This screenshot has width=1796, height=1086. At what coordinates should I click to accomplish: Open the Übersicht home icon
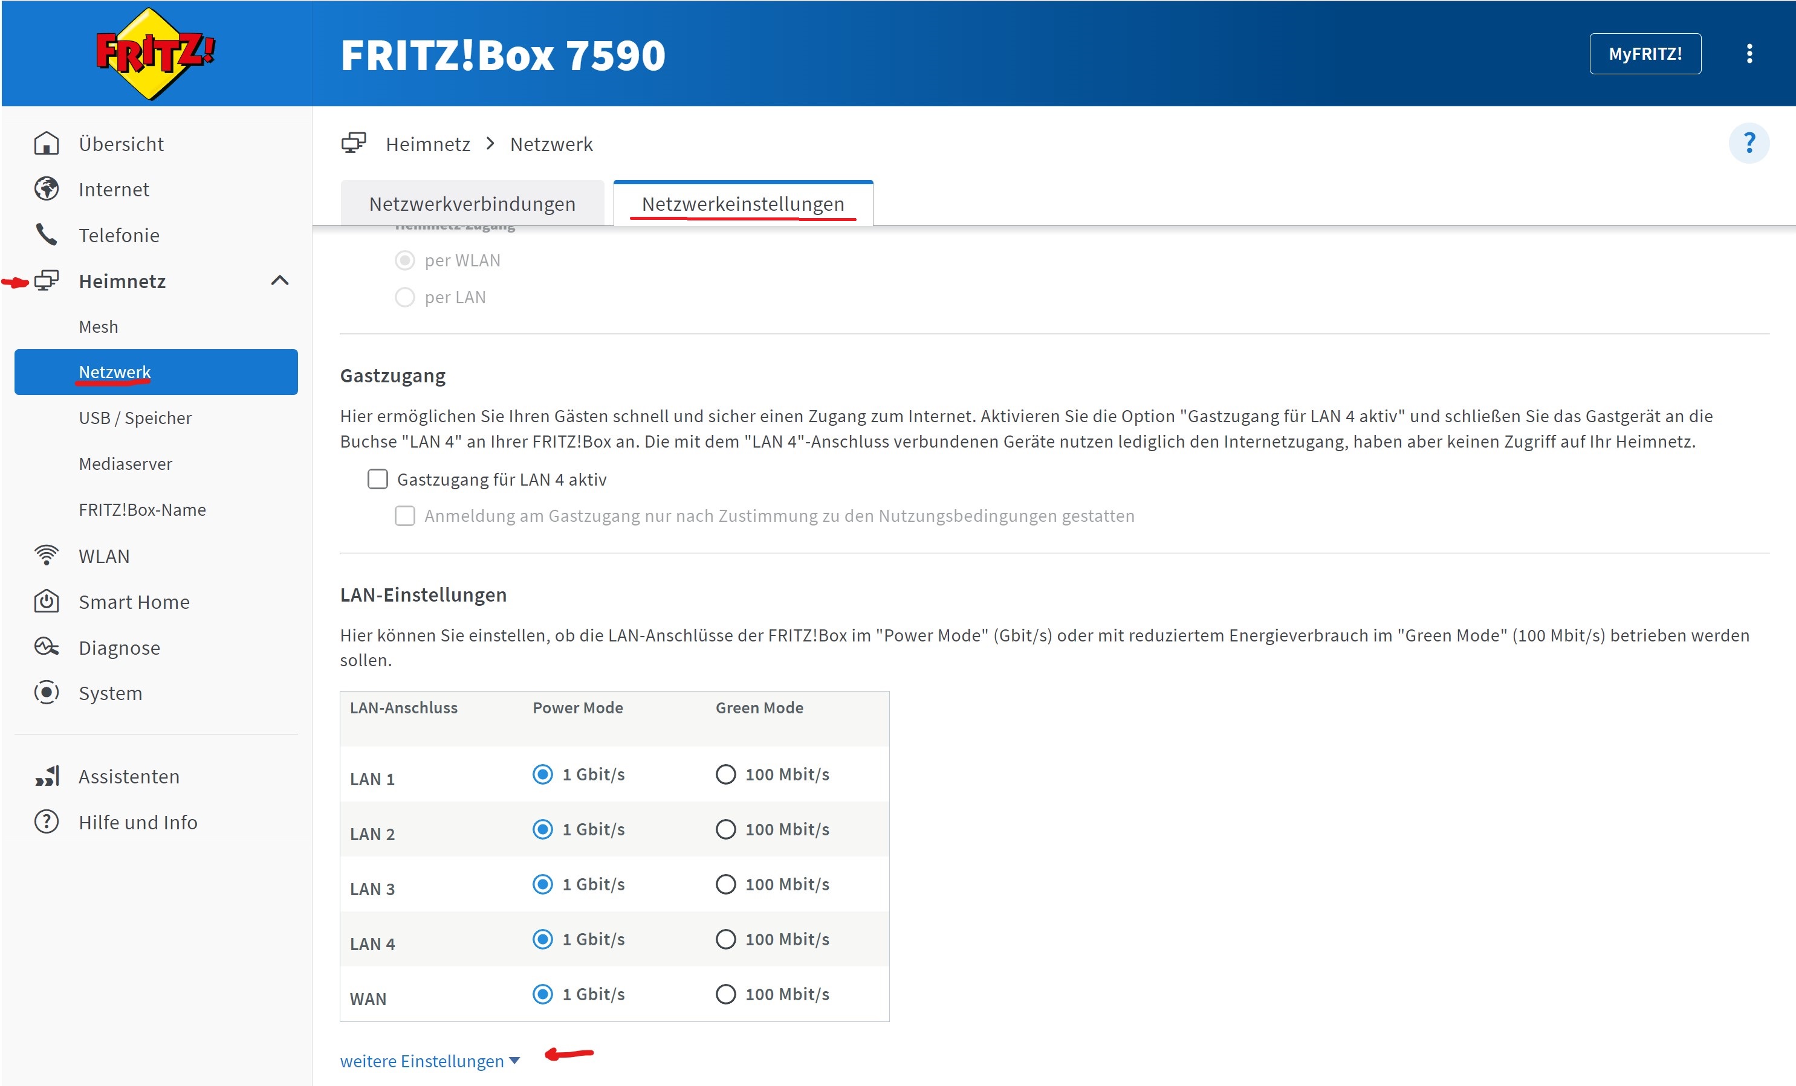pos(47,144)
